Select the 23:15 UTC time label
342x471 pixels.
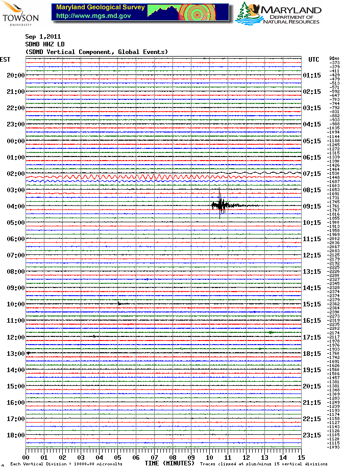click(312, 435)
